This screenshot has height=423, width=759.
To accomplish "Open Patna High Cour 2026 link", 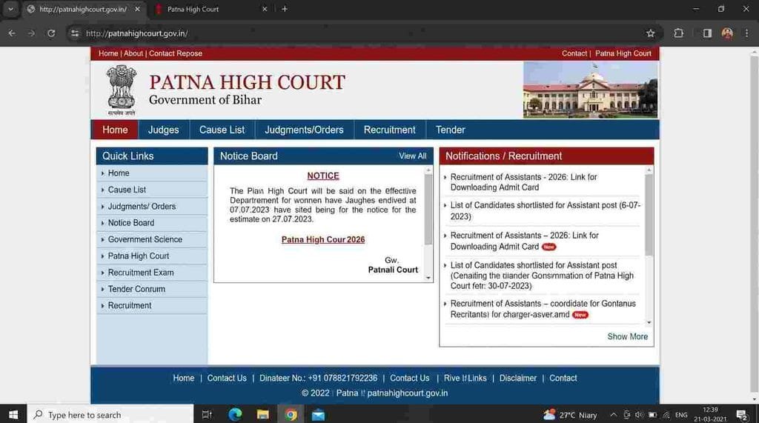I will click(323, 239).
